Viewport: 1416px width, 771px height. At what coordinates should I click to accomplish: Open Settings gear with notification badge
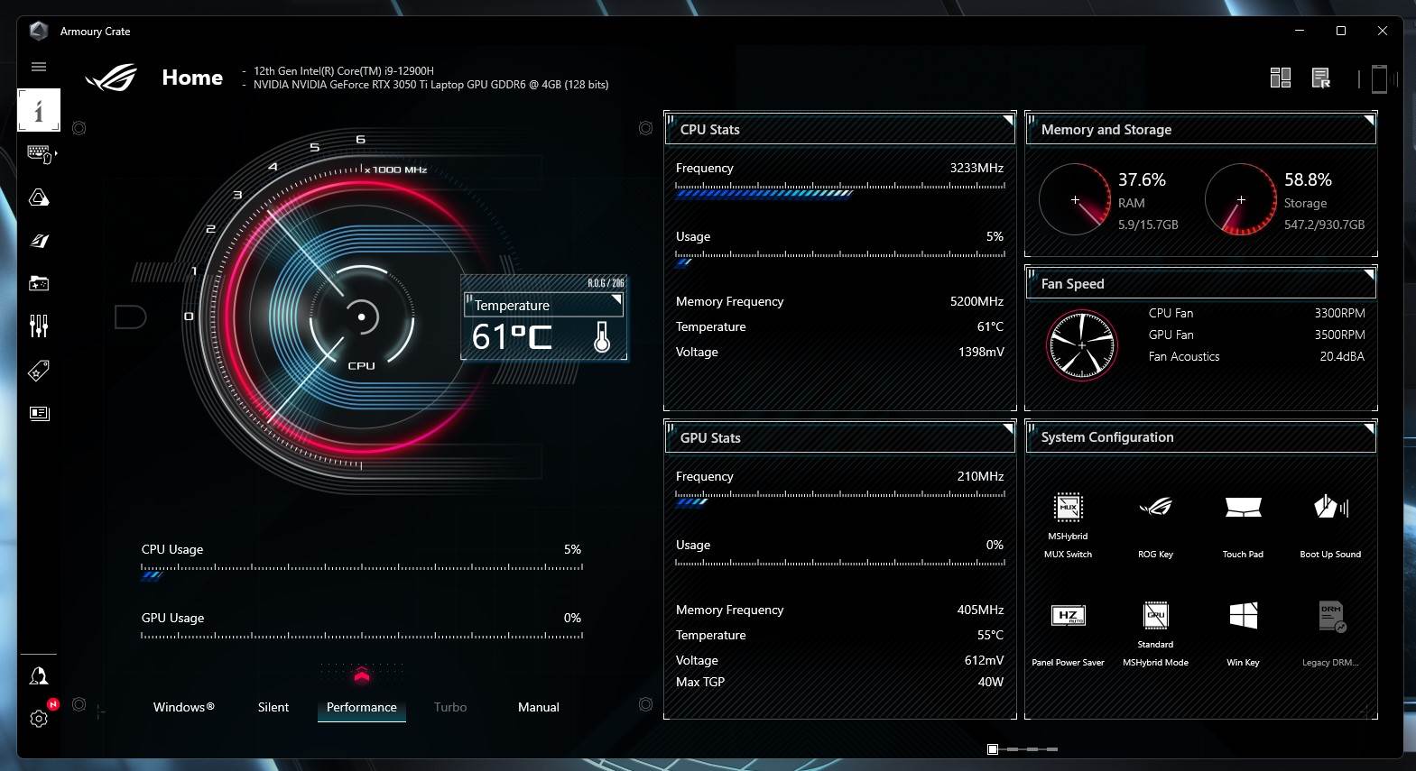(x=39, y=718)
